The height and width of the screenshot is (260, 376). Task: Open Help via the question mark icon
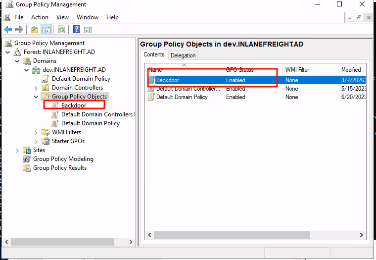tap(77, 30)
